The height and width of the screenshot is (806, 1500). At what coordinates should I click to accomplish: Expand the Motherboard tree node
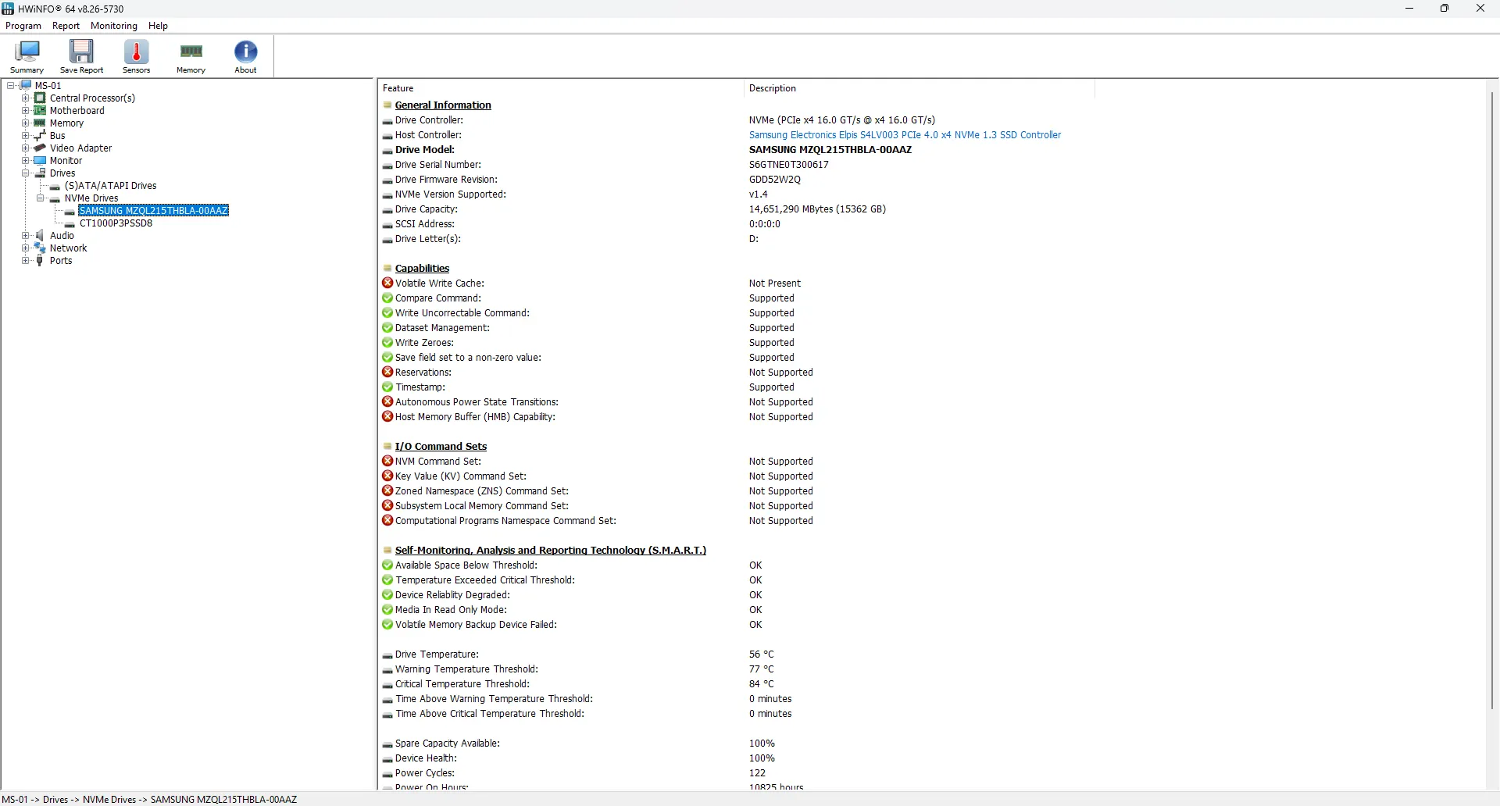(x=25, y=110)
